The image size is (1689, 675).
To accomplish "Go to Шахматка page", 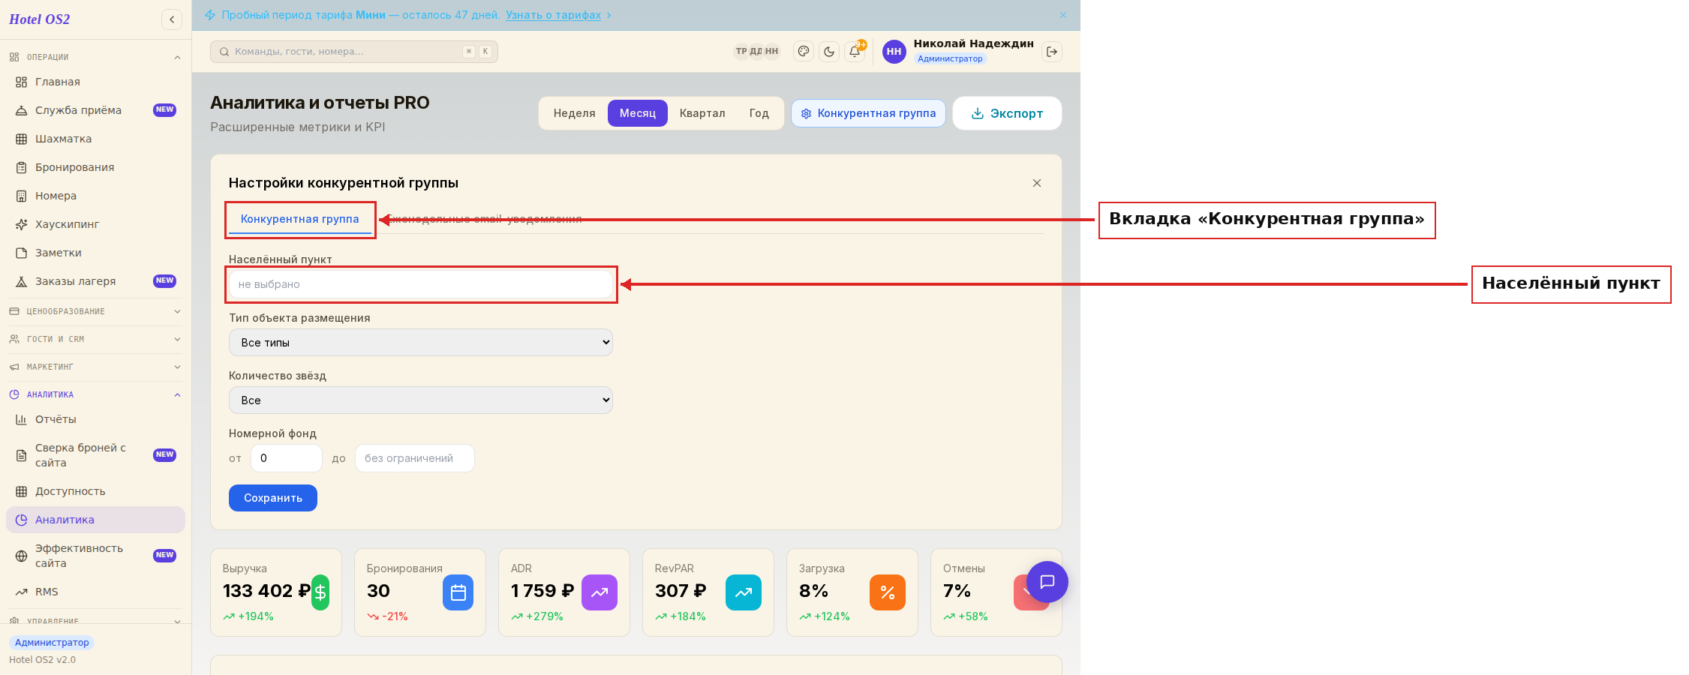I will [x=95, y=139].
